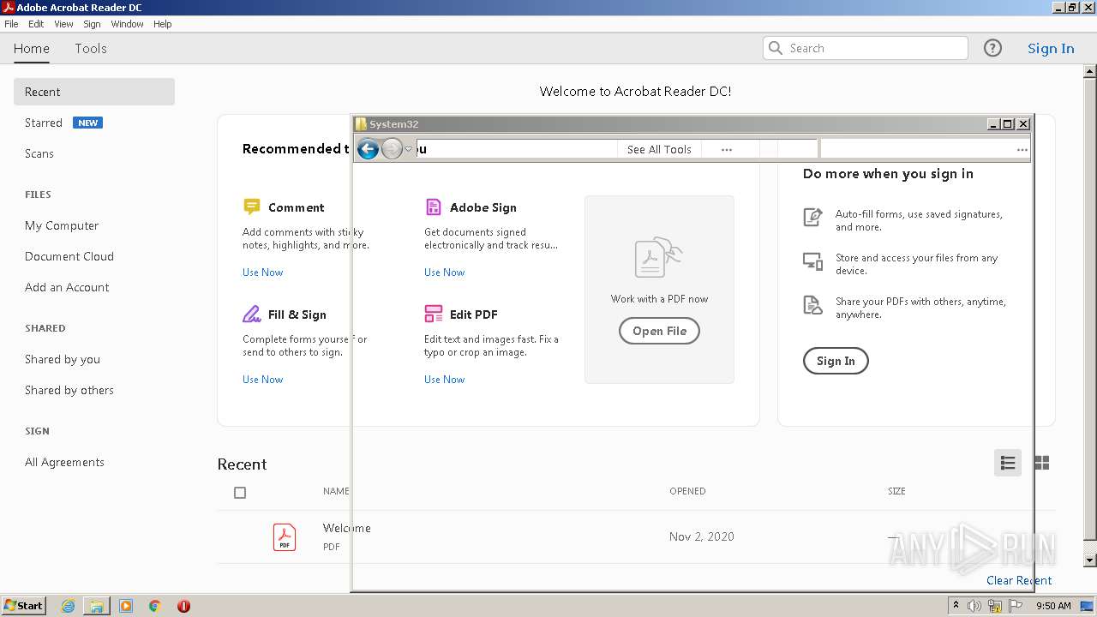Screen dimensions: 1097x617
Task: Select My Computer under Files
Action: click(x=62, y=225)
